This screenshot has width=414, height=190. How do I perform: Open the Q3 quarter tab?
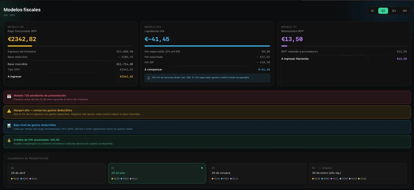click(394, 11)
